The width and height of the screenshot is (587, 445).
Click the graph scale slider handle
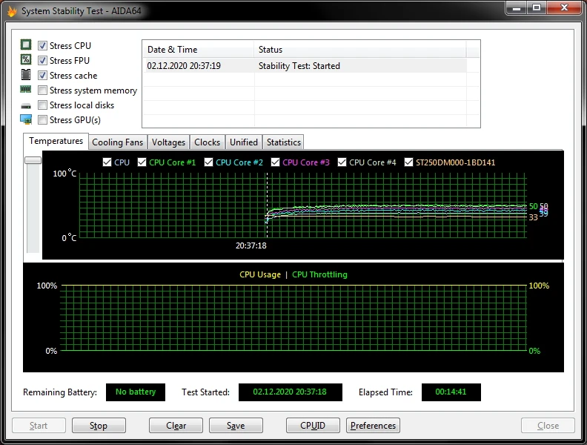pos(33,160)
